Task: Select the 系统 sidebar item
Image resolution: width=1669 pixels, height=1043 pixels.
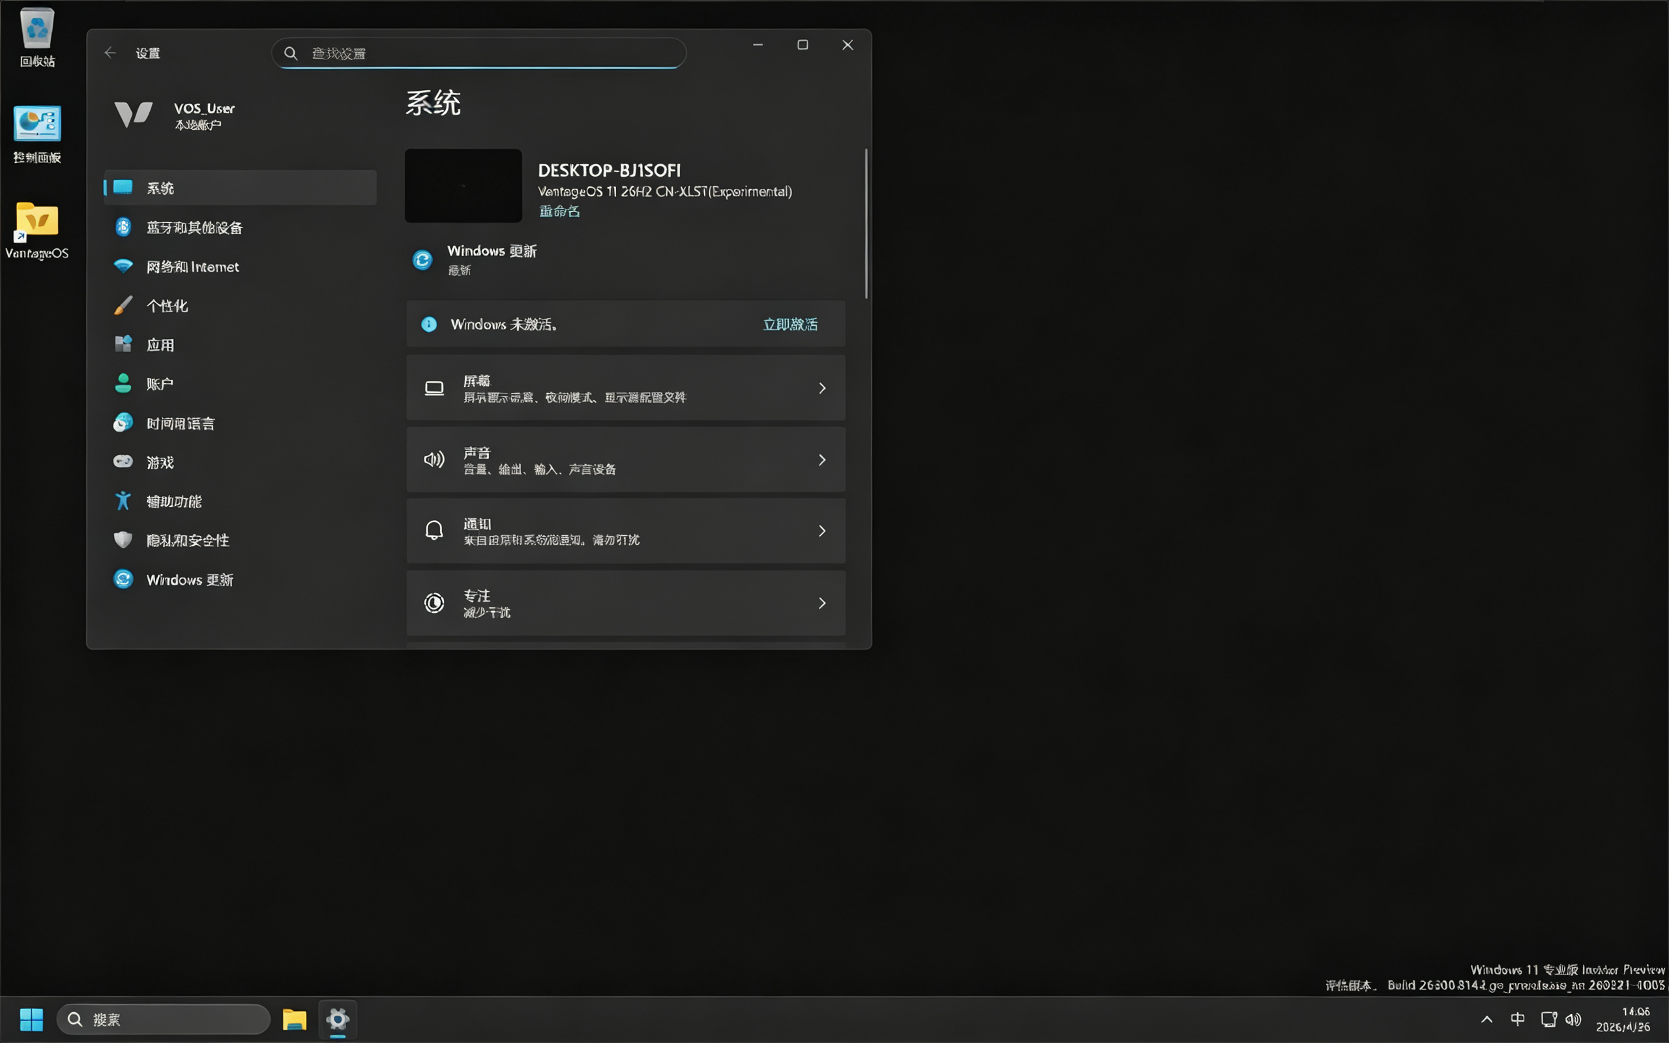Action: pos(240,188)
